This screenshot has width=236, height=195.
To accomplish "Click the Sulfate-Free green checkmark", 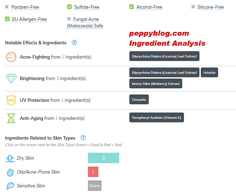I will click(x=69, y=7).
